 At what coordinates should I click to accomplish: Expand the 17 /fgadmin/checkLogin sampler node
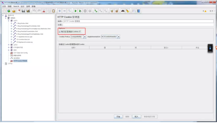pos(11,37)
